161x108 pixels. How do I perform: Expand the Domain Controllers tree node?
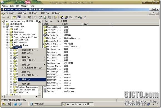pos(8,35)
